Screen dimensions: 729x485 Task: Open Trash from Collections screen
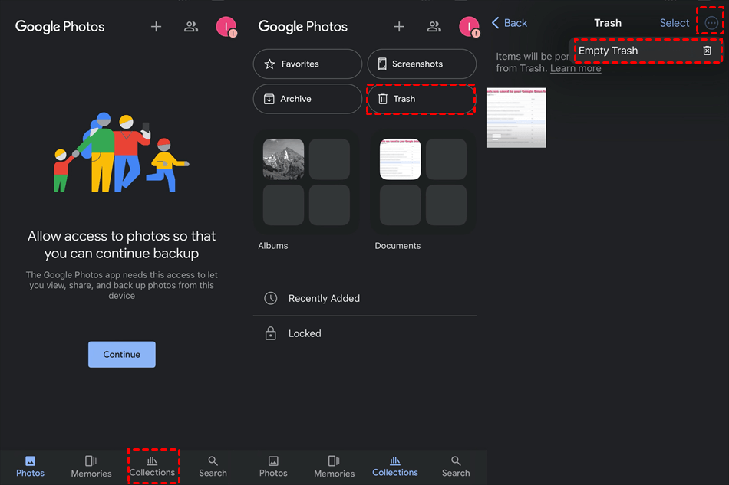coord(421,99)
